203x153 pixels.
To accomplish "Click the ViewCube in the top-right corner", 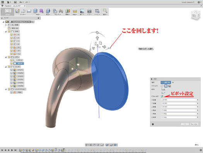I will (196, 15).
